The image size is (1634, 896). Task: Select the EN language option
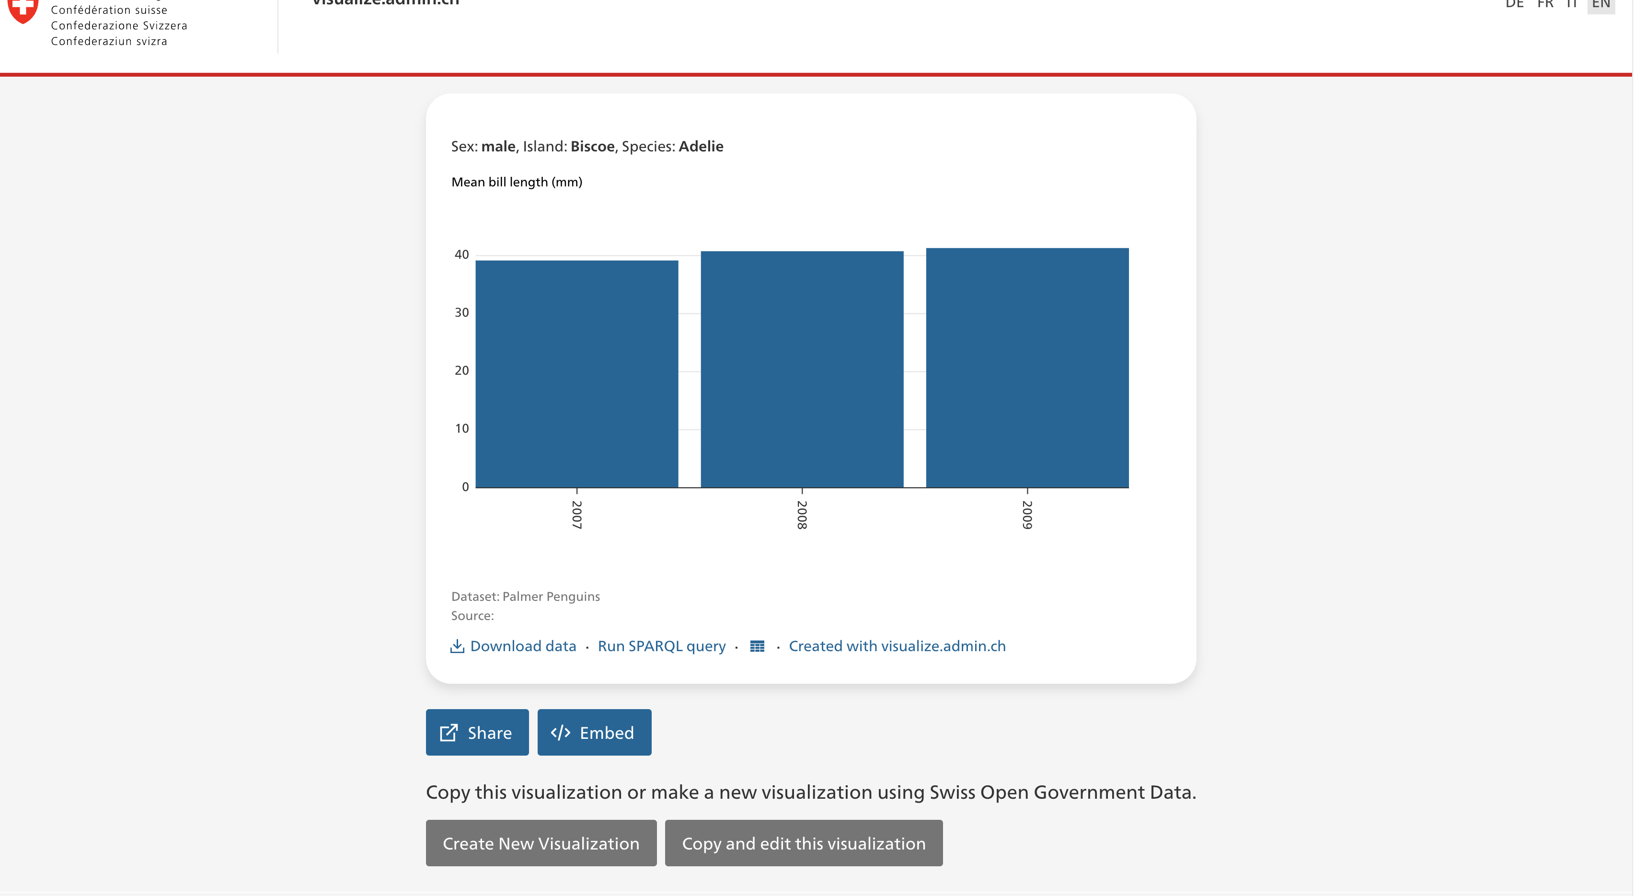point(1600,5)
